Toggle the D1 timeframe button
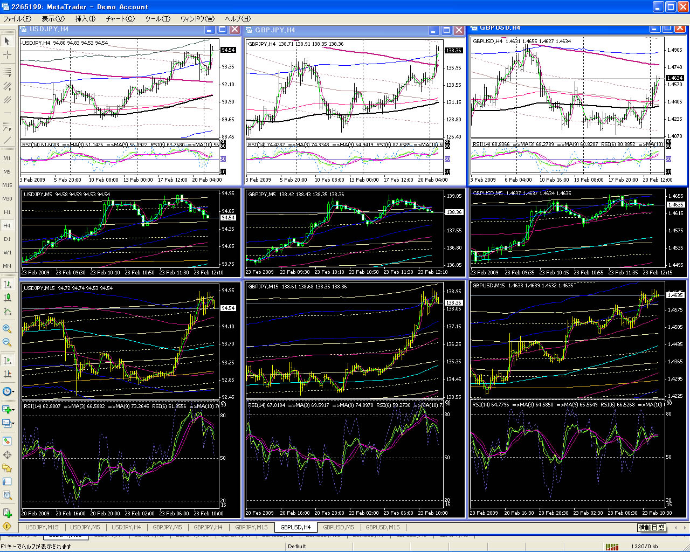The width and height of the screenshot is (690, 552). click(7, 239)
